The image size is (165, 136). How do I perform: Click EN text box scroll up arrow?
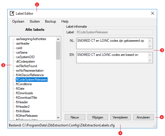[x=150, y=55]
